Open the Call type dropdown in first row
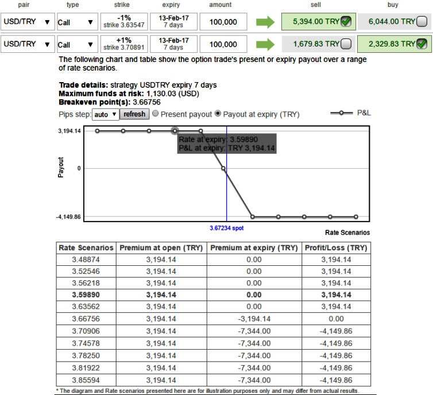The width and height of the screenshot is (433, 395). [78, 22]
